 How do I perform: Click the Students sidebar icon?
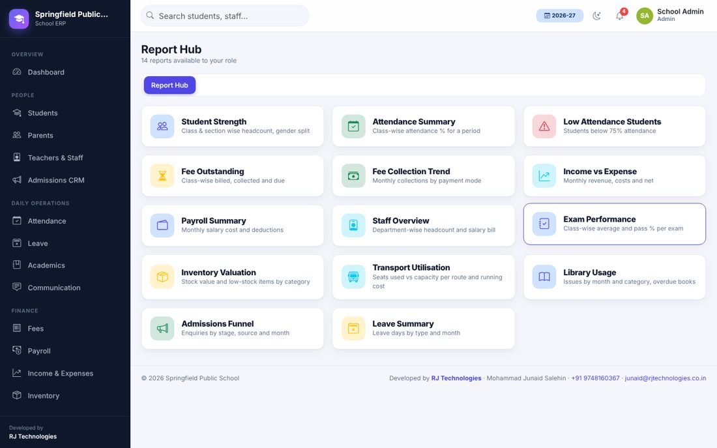[x=17, y=113]
